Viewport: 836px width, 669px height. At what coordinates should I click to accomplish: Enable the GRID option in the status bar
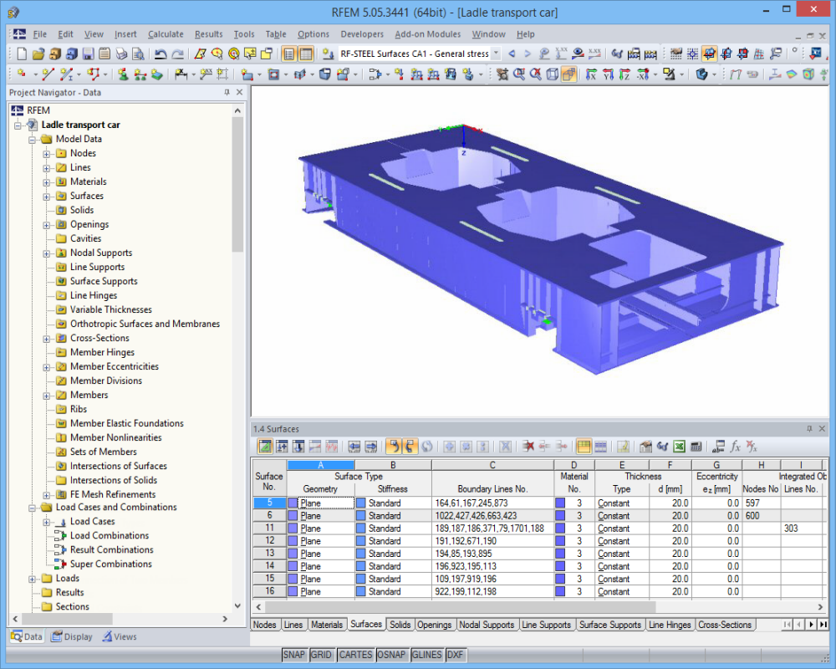[321, 655]
